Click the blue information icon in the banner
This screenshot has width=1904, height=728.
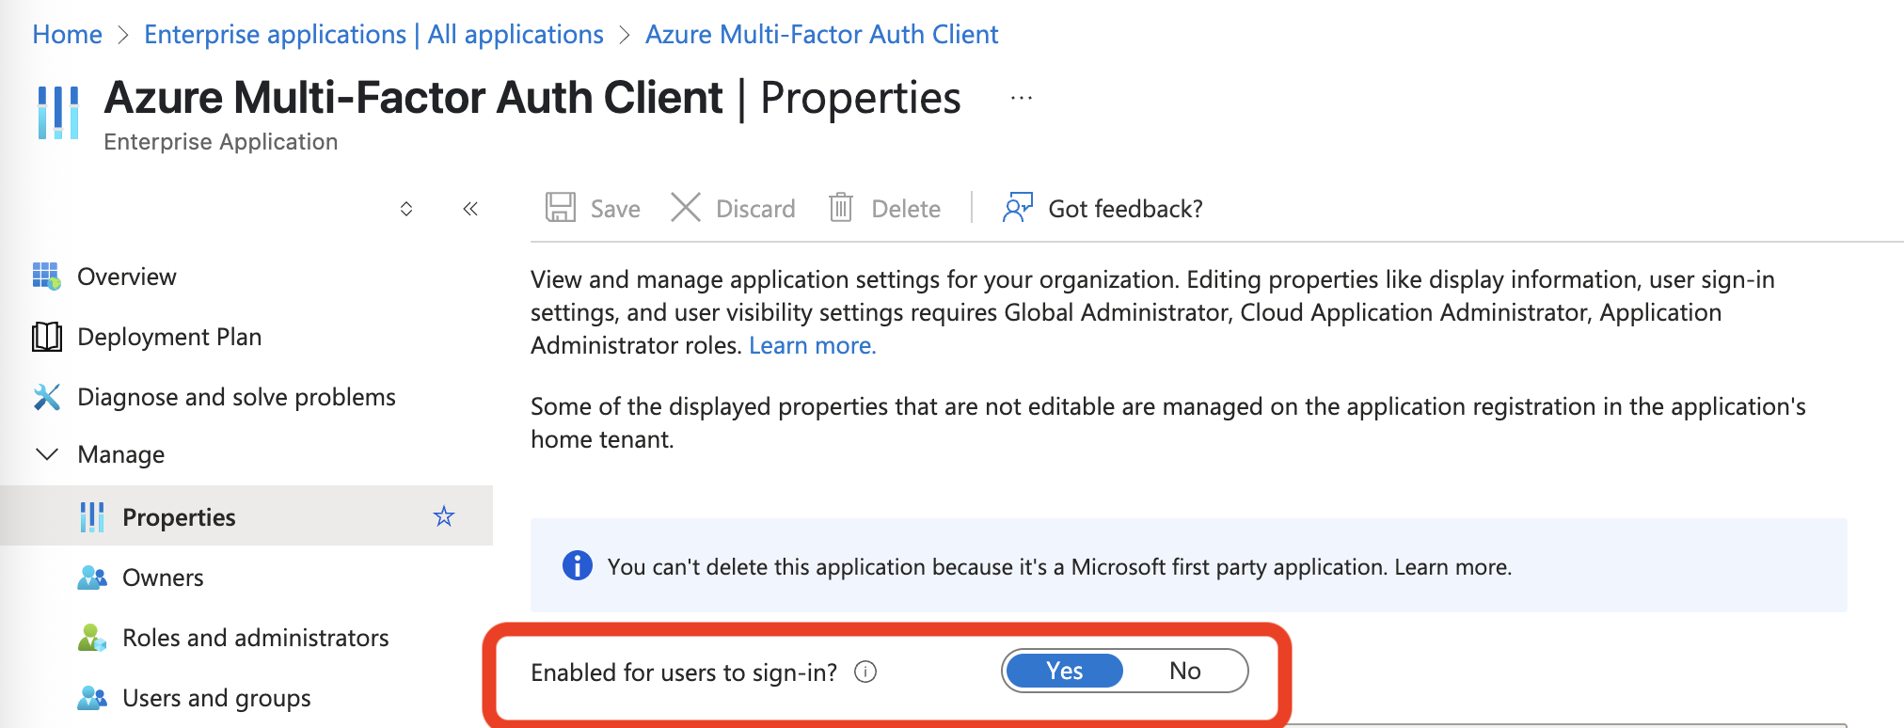click(x=578, y=565)
